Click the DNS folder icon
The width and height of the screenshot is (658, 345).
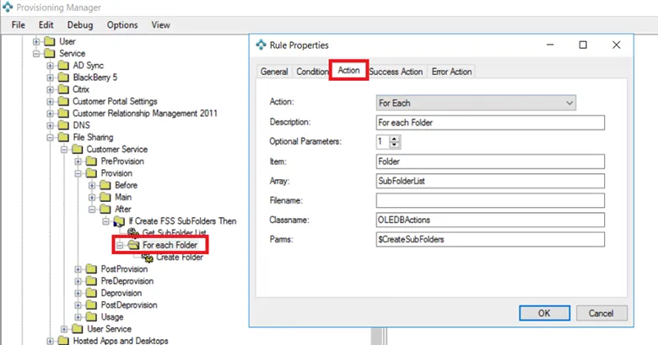tap(65, 125)
